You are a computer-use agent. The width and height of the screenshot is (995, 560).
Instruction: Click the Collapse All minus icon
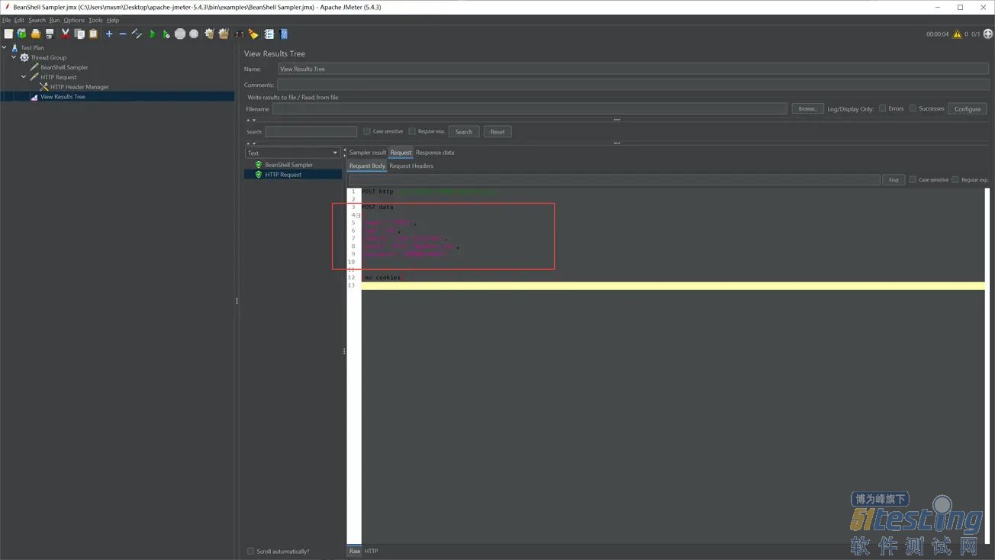[x=122, y=34]
